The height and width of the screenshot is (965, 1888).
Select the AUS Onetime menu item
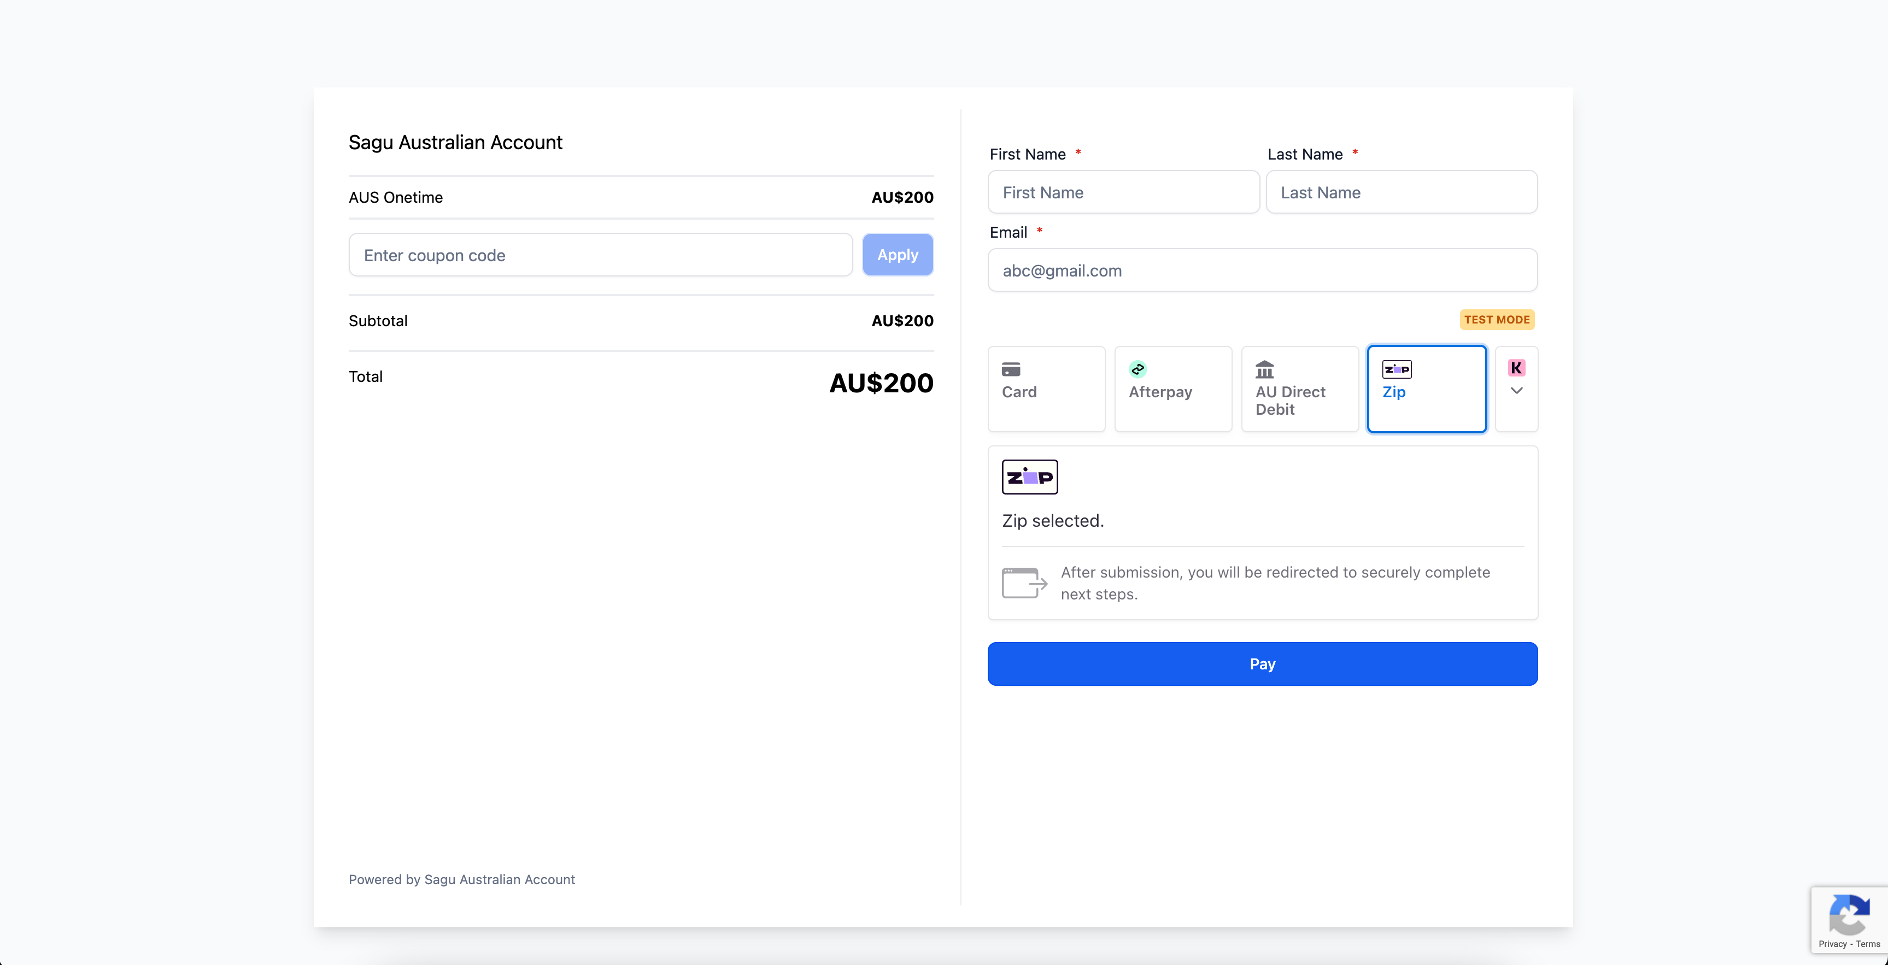(394, 197)
